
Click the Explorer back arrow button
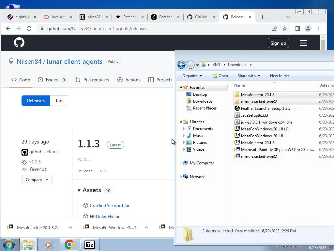pyautogui.click(x=181, y=65)
